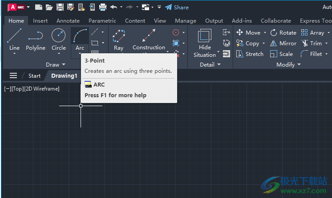Open the Move dropdown arrow

[x=265, y=33]
